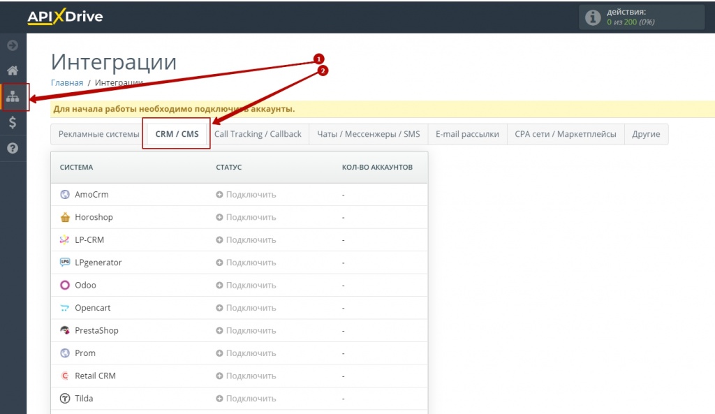Click the AmoCrm system name
Viewport: 715px width, 414px height.
tap(91, 194)
